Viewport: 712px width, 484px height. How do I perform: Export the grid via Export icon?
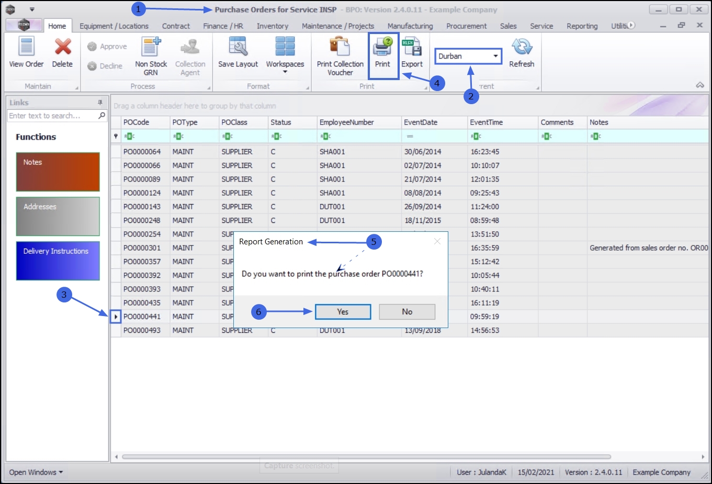pyautogui.click(x=412, y=52)
